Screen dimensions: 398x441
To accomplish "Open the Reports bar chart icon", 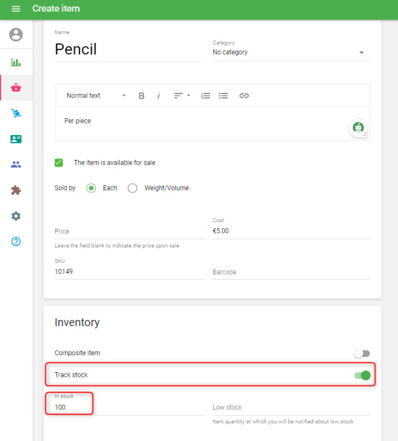I will point(16,62).
